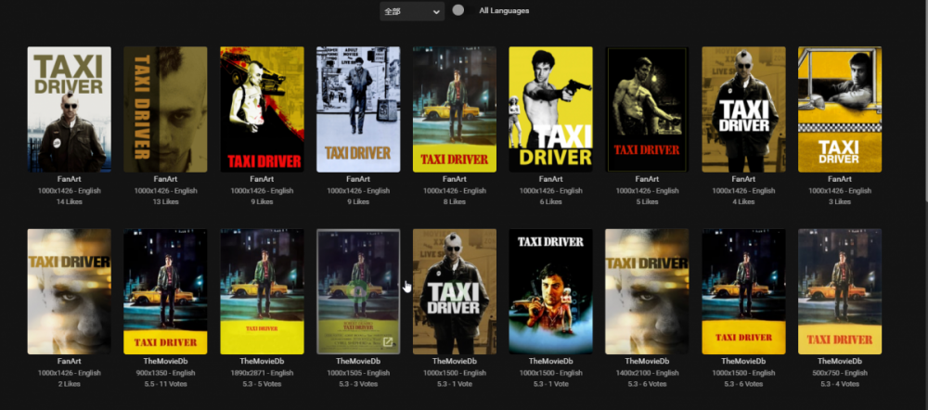Select the TheMovieDb 1000x1500 poster with 6 Votes

[x=744, y=291]
